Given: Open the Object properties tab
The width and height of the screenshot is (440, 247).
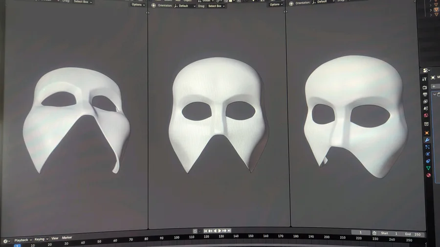Looking at the screenshot, I should 427,133.
